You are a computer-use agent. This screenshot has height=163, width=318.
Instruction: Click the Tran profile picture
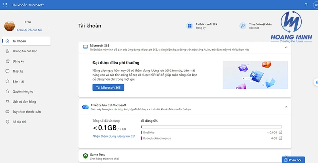point(9,26)
